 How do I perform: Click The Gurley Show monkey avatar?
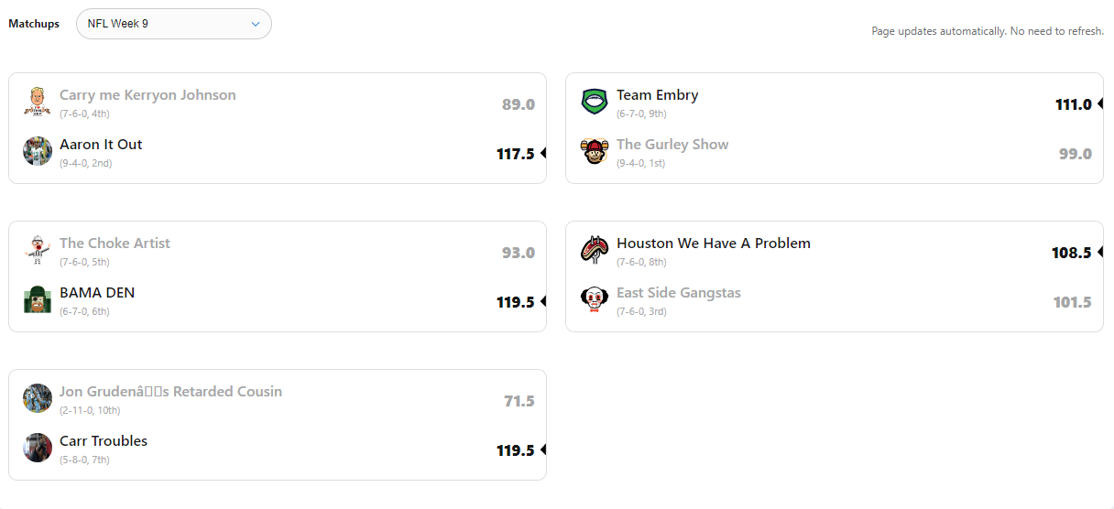point(595,151)
